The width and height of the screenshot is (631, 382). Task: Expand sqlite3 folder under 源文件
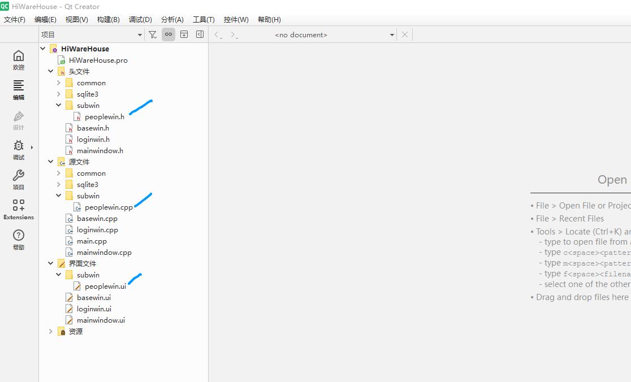59,185
